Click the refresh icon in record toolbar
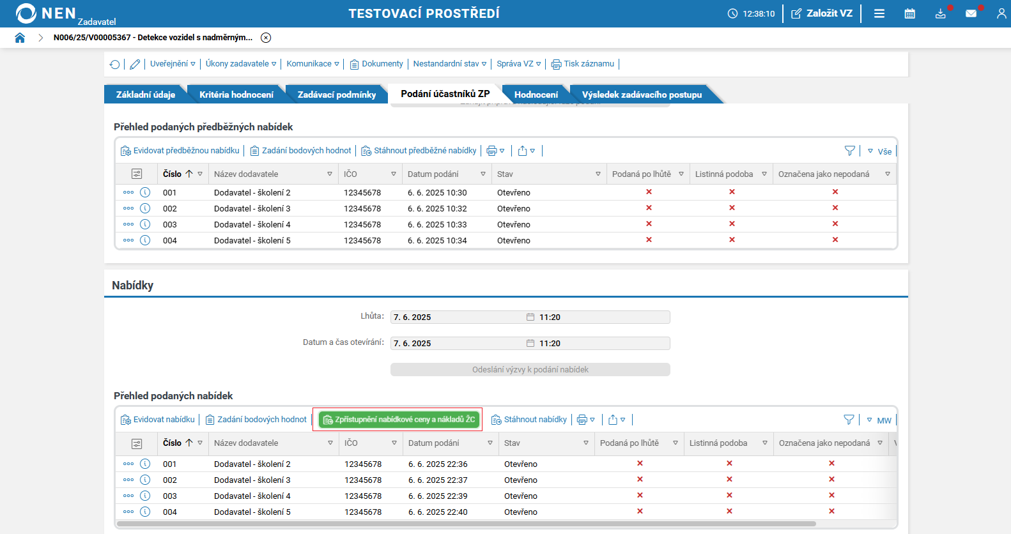1011x534 pixels. coord(115,64)
